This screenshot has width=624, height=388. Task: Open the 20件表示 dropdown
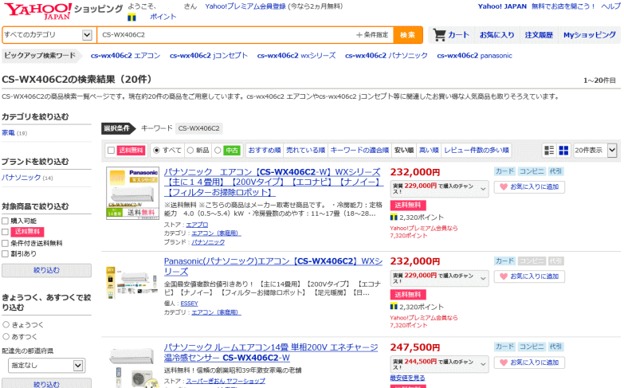(x=595, y=151)
